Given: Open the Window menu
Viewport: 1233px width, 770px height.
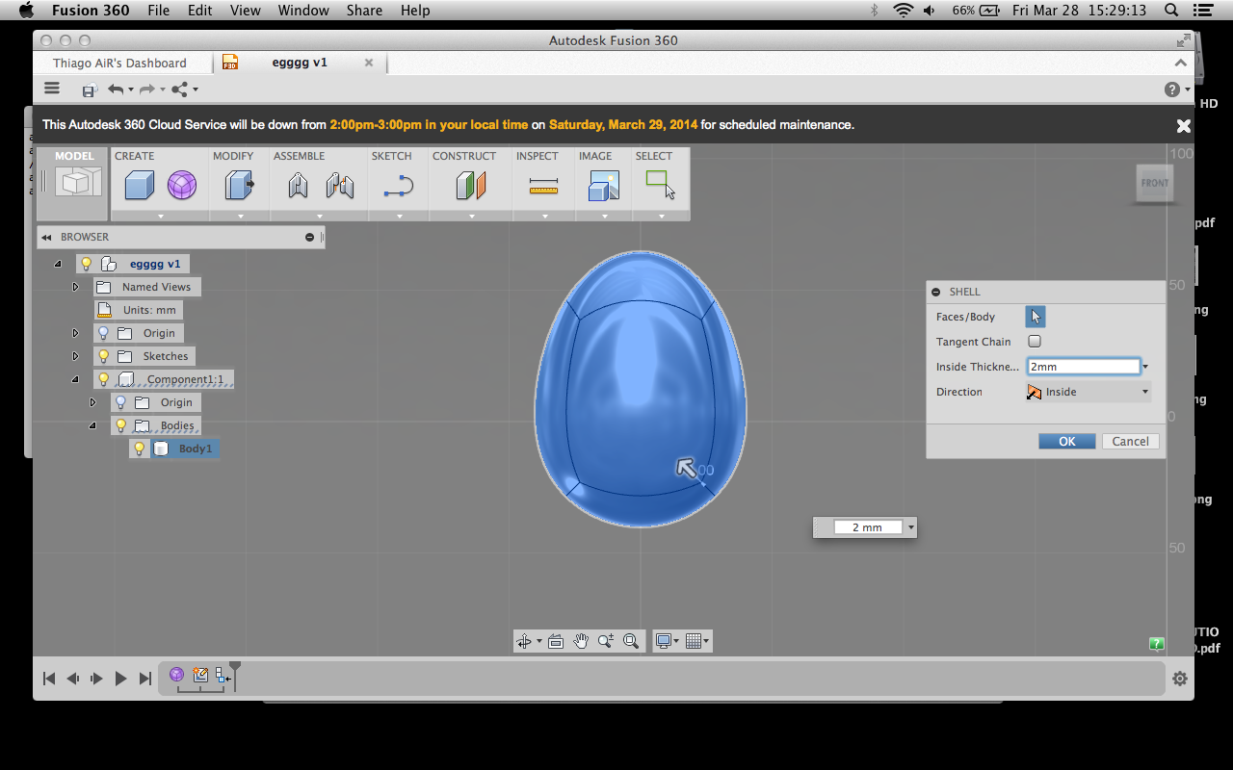Looking at the screenshot, I should (303, 11).
